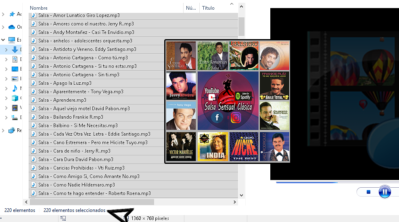
Task: Select the Network icon in sidebar
Action: point(12,130)
